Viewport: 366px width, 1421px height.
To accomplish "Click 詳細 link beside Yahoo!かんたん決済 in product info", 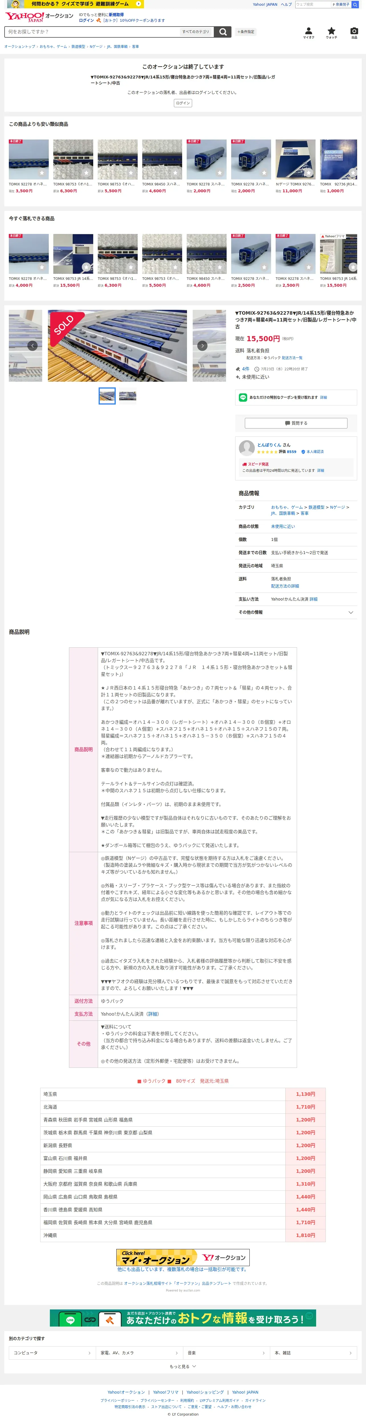I will [314, 599].
